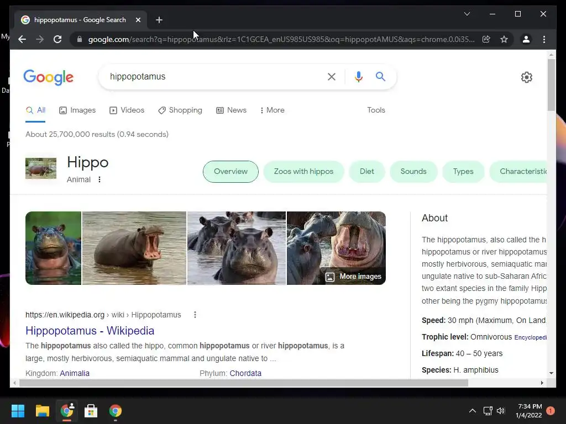Viewport: 566px width, 424px height.
Task: Reload the hippopotamus search page
Action: [x=57, y=39]
